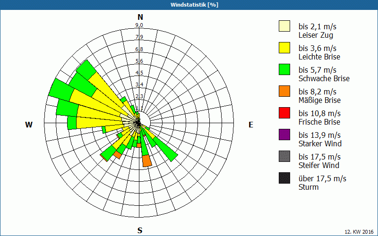Click the '9,0' scale label
Viewport: 378px width, 236px height.
139,25
